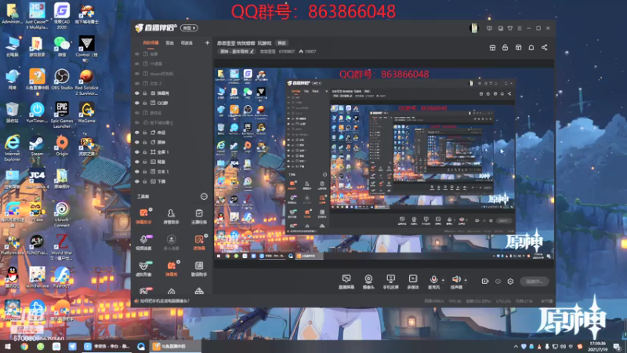Image resolution: width=627 pixels, height=353 pixels.
Task: Open Ubisoft Connect desktop shortcut
Action: pyautogui.click(x=62, y=214)
